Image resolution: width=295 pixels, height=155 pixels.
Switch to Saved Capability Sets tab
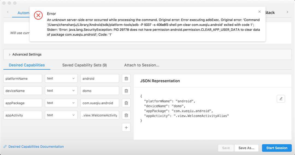pos(84,65)
